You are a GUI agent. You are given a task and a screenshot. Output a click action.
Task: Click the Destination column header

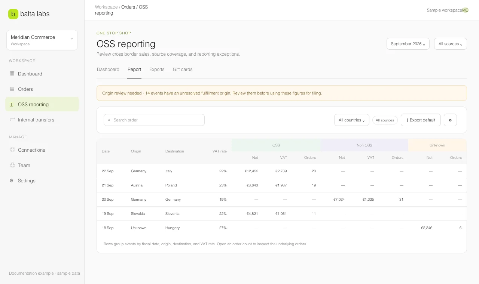click(175, 151)
